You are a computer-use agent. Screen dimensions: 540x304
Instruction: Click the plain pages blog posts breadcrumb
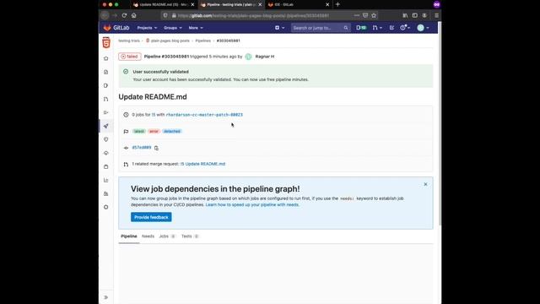tap(170, 41)
